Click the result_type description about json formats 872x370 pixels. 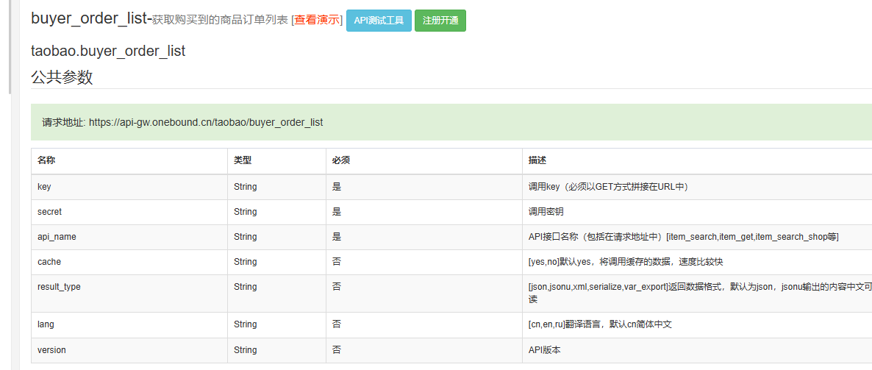coord(697,293)
